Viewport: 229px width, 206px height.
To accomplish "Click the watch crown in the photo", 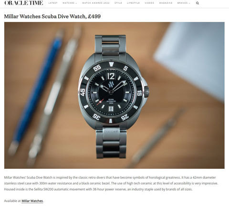I will [x=146, y=92].
